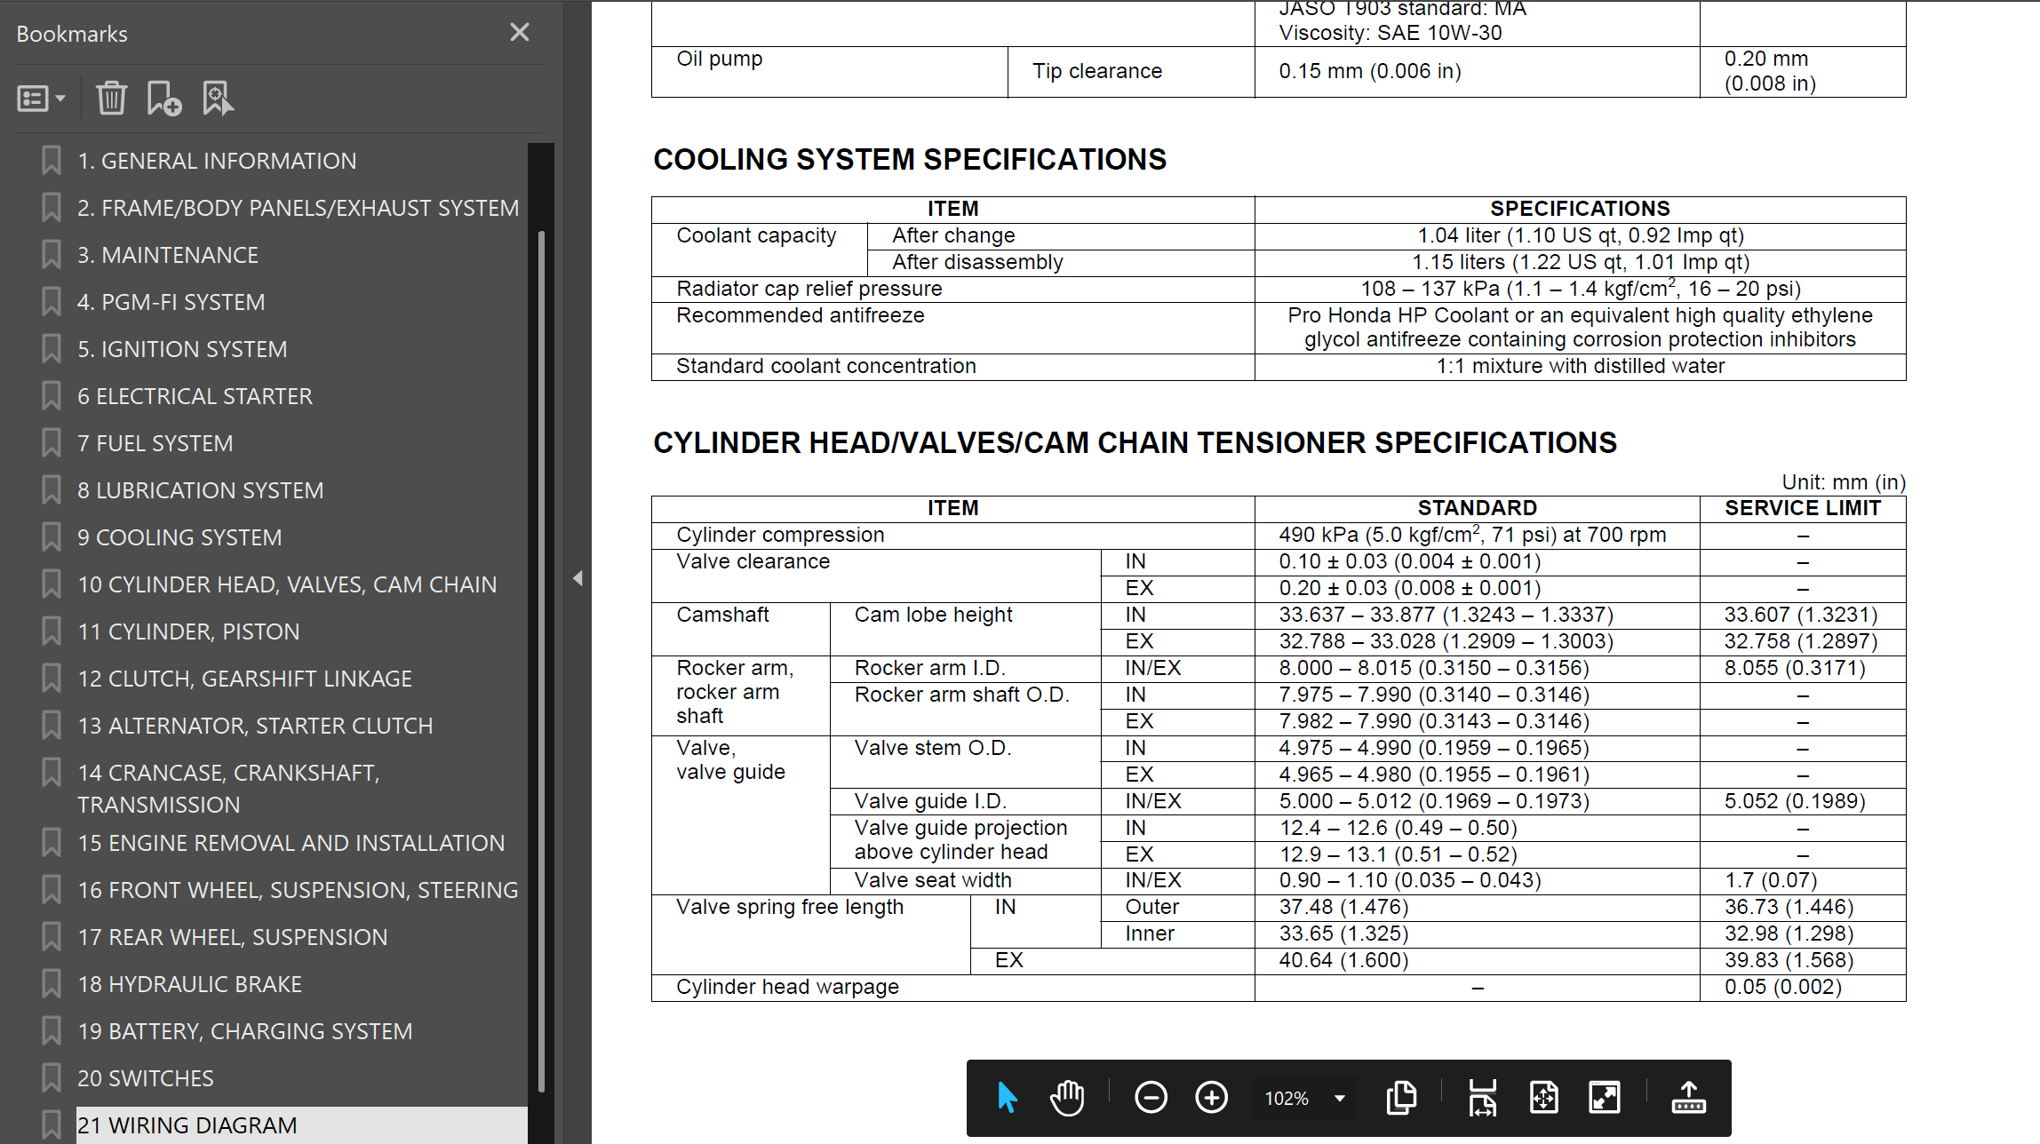This screenshot has height=1144, width=2040.
Task: Click bookmark icon beside 18 HYDRAULIC BRAKE
Action: point(52,984)
